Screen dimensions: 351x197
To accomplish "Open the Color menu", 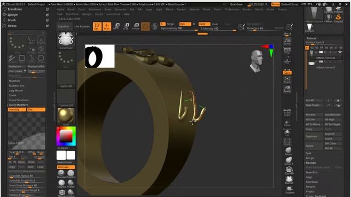I will click(x=82, y=9).
